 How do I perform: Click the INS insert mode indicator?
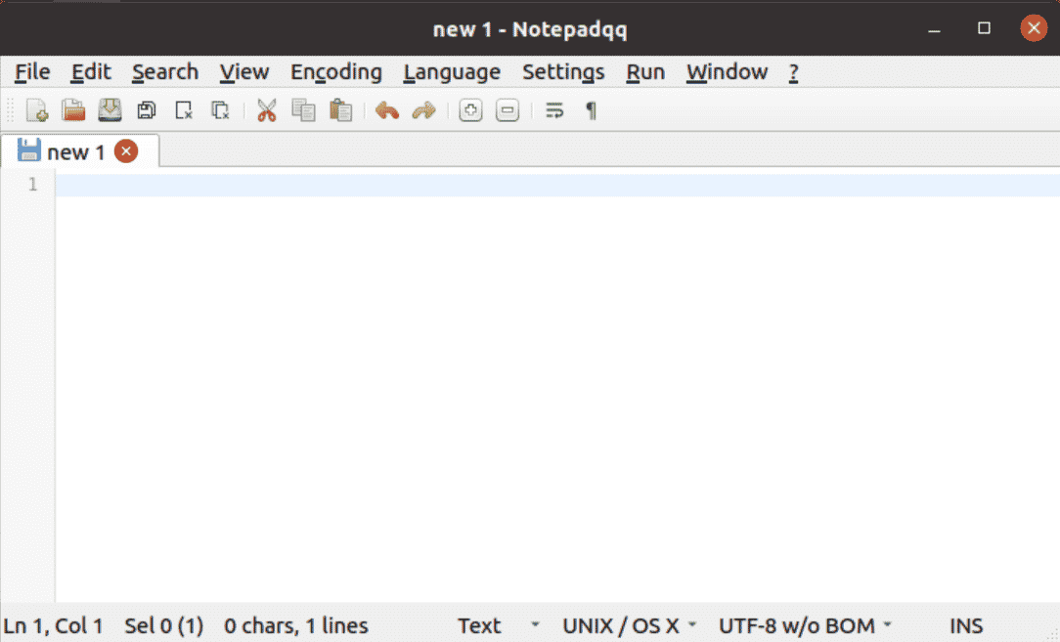[966, 625]
